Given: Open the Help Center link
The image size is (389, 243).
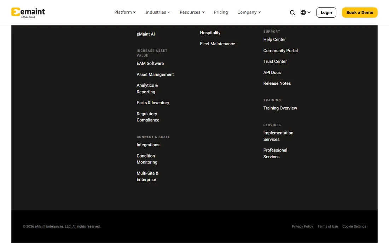Looking at the screenshot, I should [x=274, y=40].
